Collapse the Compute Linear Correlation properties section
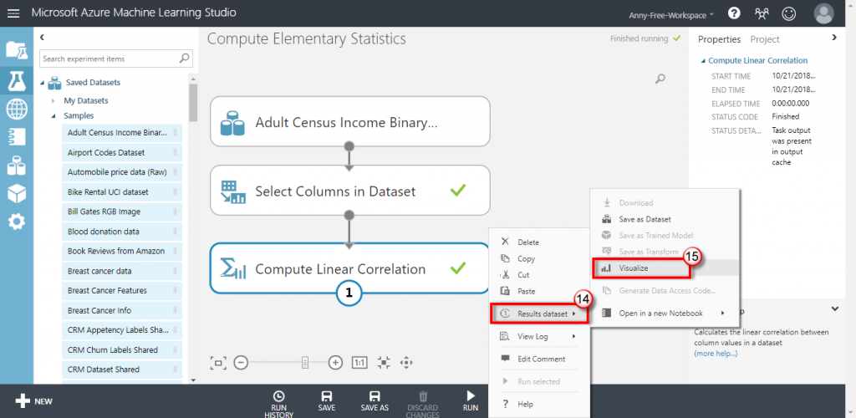 point(704,60)
